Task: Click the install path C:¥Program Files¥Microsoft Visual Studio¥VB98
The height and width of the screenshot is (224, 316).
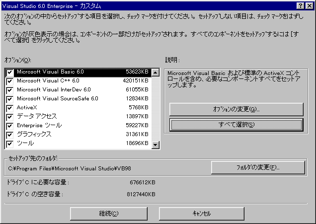Action: [70, 168]
